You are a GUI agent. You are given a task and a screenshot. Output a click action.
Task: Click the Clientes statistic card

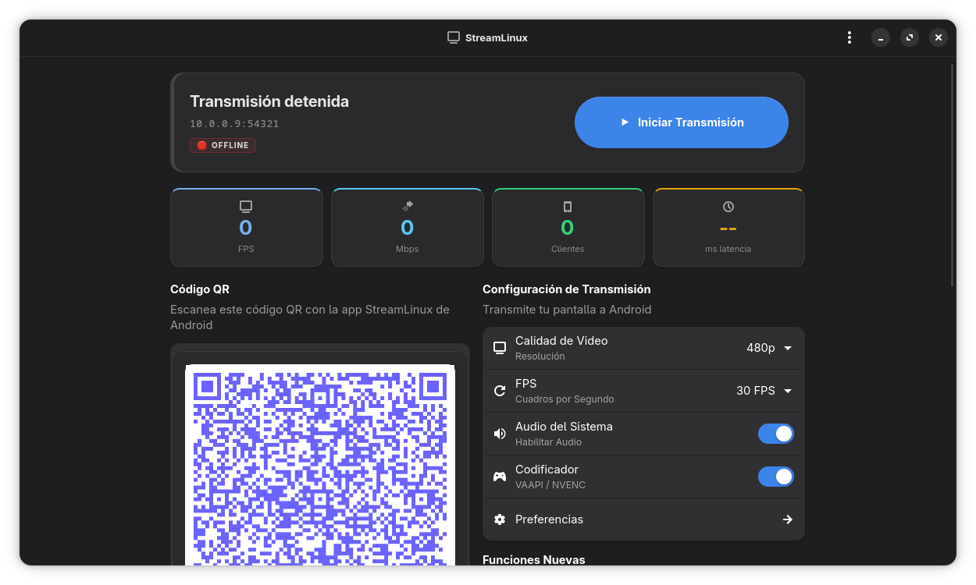568,228
